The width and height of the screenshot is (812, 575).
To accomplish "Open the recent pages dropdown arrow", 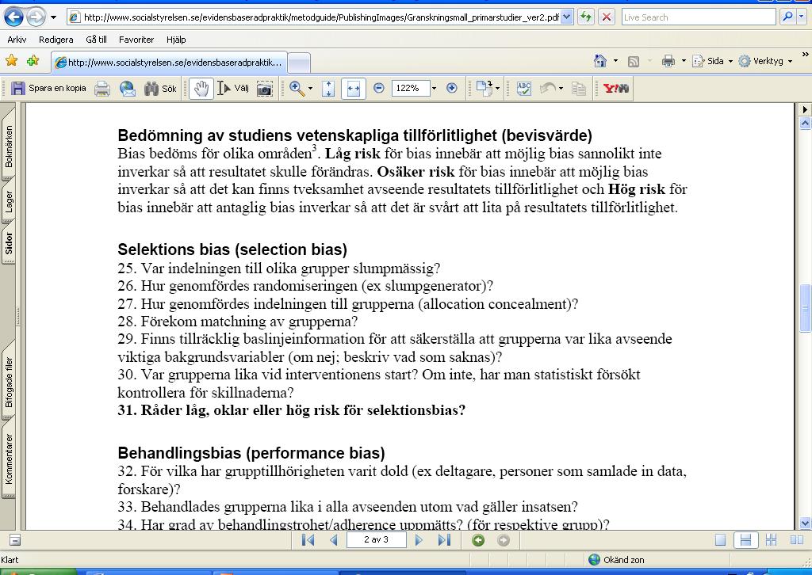I will 53,17.
